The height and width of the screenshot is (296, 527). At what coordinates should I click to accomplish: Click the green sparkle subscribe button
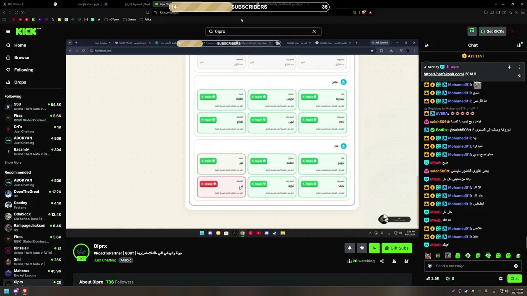tap(374, 248)
